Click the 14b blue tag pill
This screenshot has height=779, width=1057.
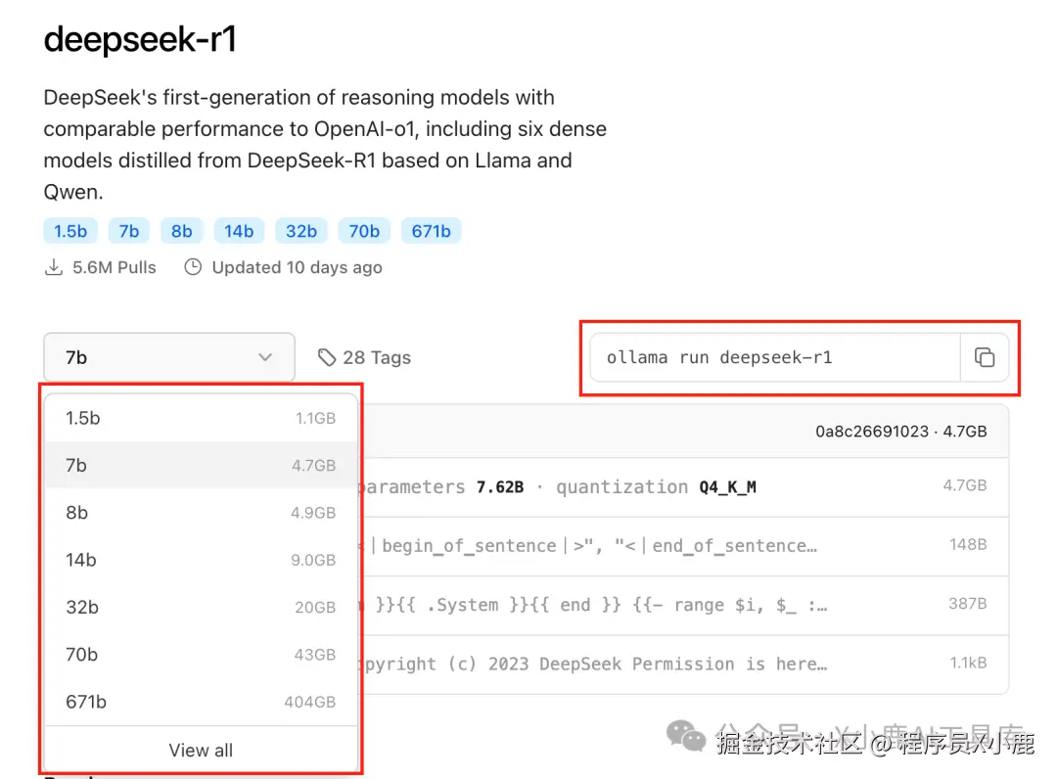[240, 231]
